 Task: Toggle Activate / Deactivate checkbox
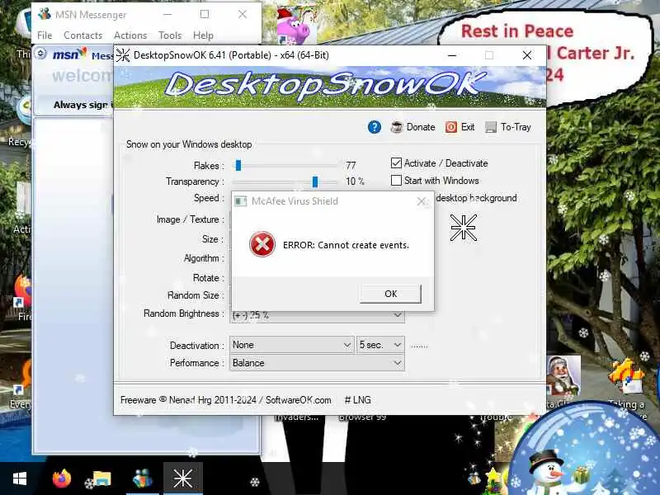pos(396,163)
